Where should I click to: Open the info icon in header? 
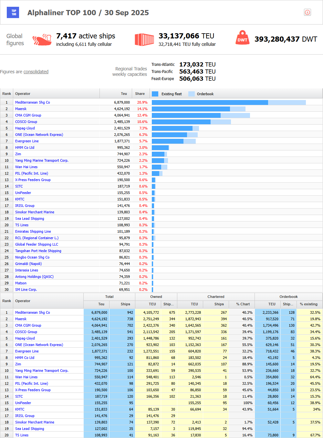pyautogui.click(x=307, y=12)
